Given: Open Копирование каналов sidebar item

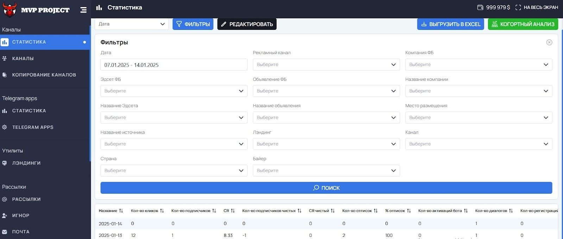Looking at the screenshot, I should 45,75.
